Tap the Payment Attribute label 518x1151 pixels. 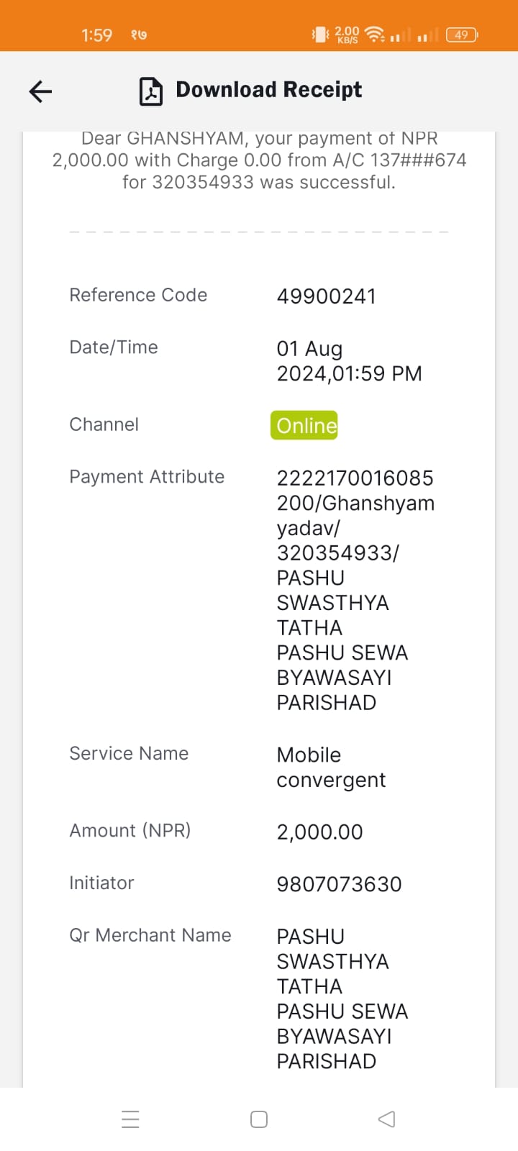pos(147,477)
